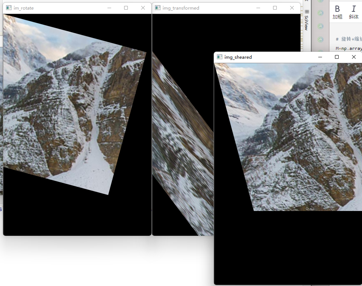Close the img_sheared window

click(x=354, y=57)
